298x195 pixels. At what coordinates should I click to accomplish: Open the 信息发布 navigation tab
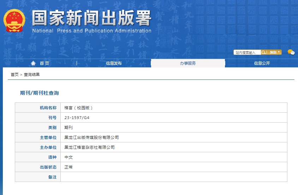(114, 63)
